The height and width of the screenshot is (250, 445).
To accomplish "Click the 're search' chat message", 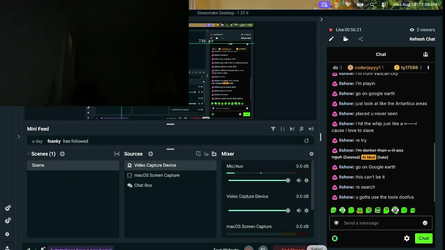I will (365, 187).
